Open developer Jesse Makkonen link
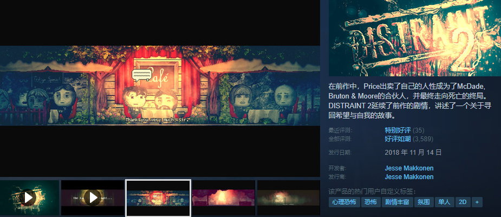This screenshot has height=217, width=501. 409,168
